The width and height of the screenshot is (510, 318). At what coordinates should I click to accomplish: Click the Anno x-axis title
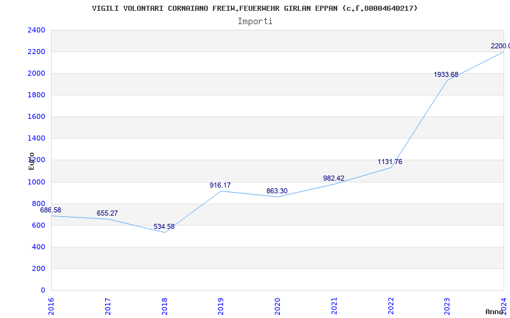tap(495, 312)
